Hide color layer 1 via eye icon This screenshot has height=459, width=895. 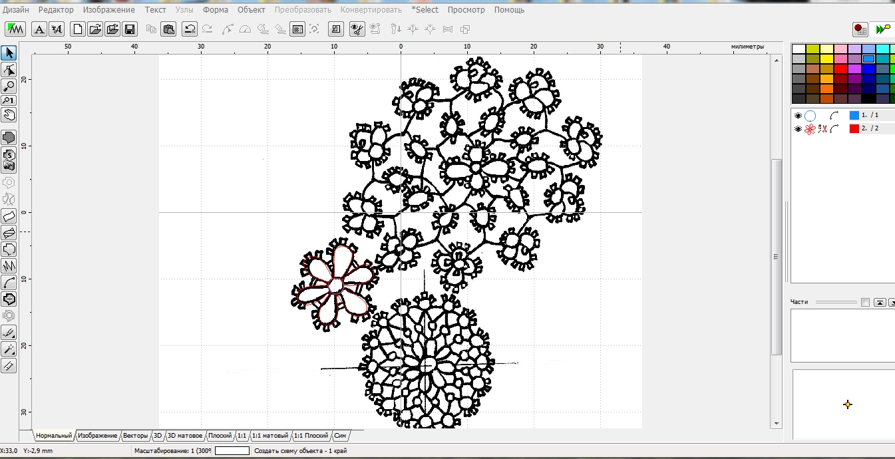(x=798, y=116)
